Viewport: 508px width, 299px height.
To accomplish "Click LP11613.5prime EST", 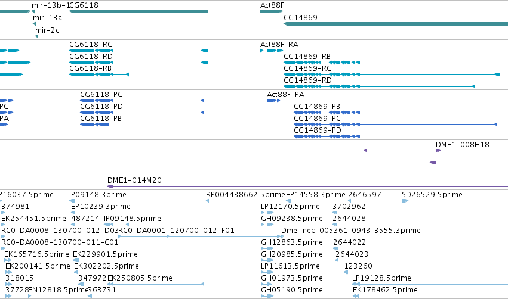I will (x=267, y=272).
